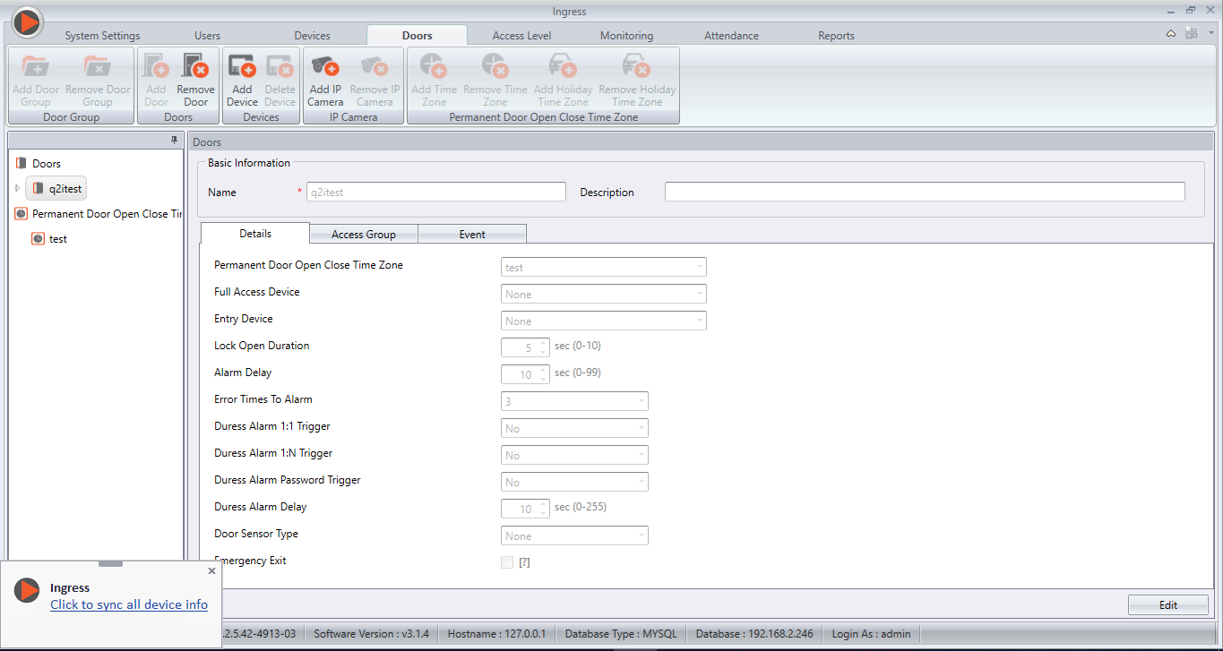Viewport: 1223px width, 651px height.
Task: Open Duress Alarm Password Trigger dropdown
Action: click(x=574, y=482)
